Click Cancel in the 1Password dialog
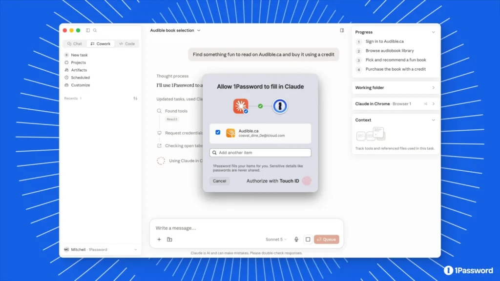 (x=219, y=181)
